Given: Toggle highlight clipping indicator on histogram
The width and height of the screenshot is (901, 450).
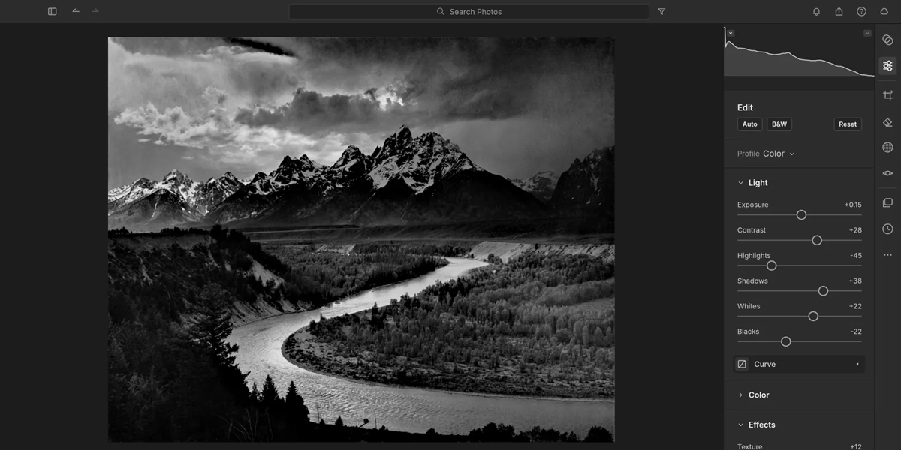Looking at the screenshot, I should click(x=867, y=33).
